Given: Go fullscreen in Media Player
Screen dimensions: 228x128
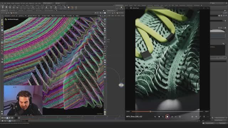Looking at the screenshot, I should (200, 117).
